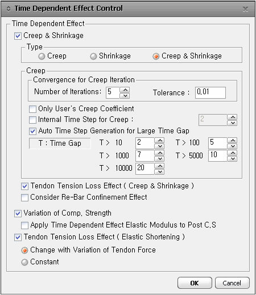256x295 pixels.
Task: Click the Tolerance input field
Action: coord(210,92)
